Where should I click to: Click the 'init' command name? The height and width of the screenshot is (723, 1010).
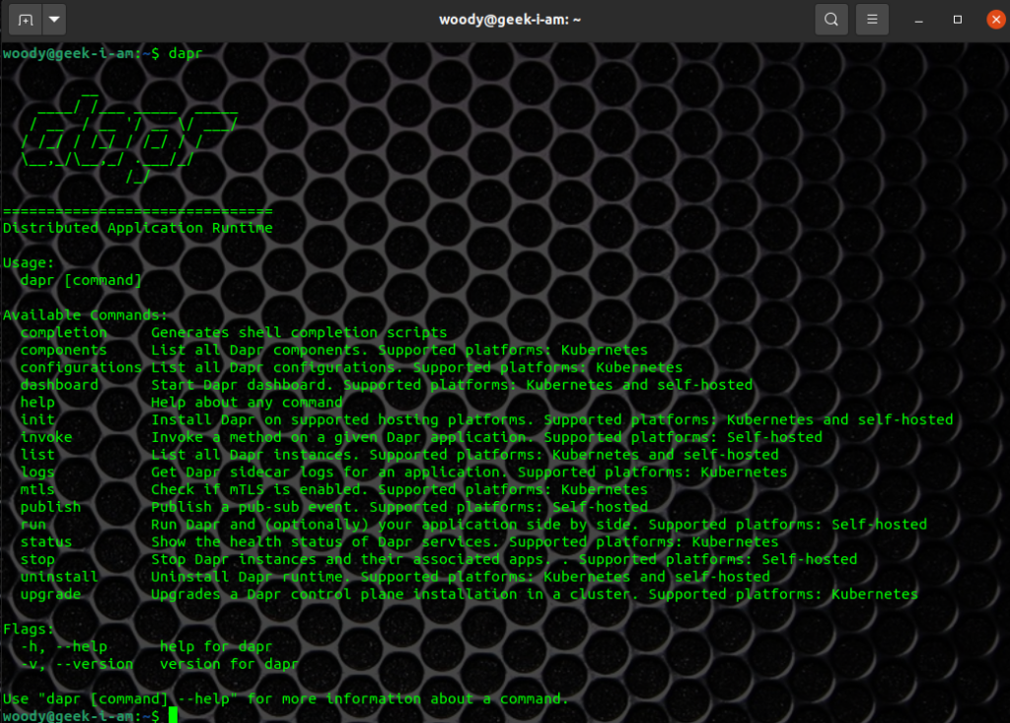point(37,419)
